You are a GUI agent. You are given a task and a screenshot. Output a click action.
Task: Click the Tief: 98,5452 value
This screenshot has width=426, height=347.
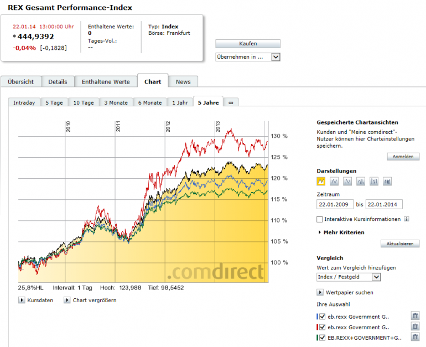click(x=166, y=288)
